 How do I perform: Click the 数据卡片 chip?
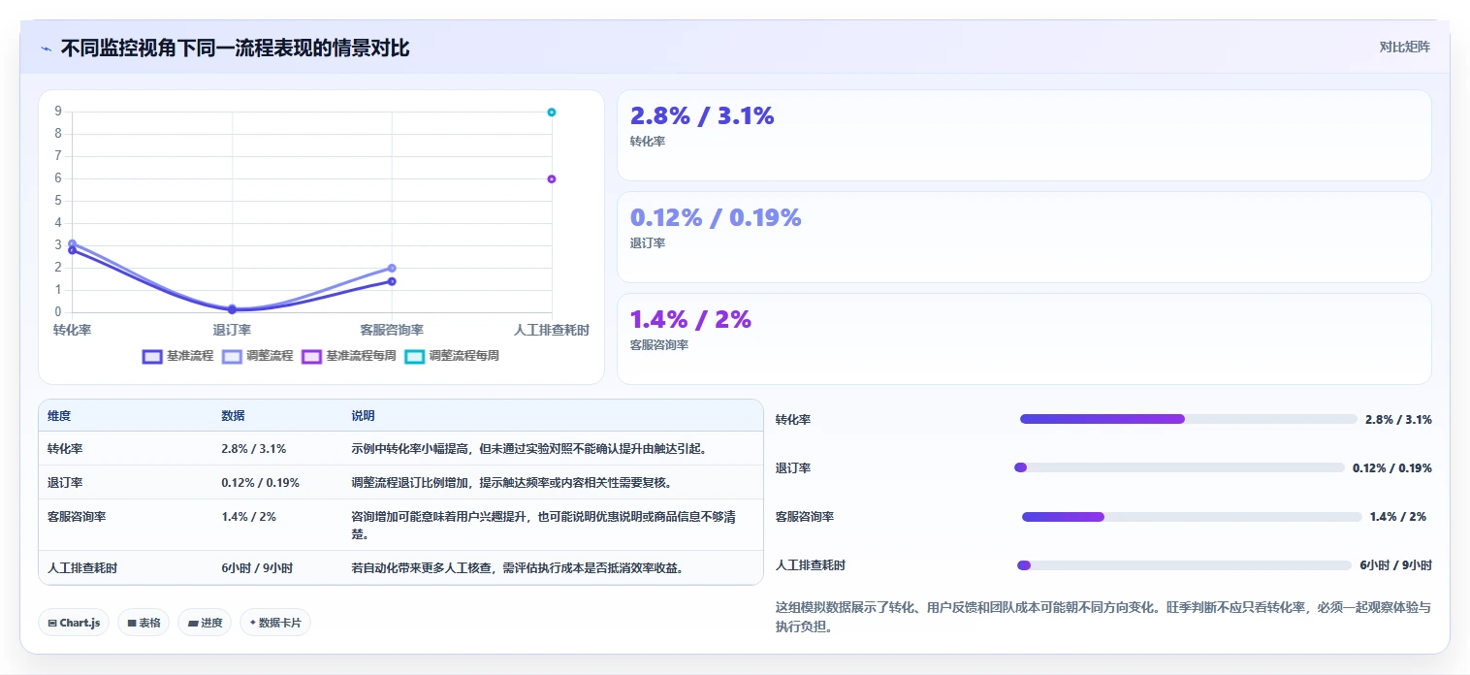275,623
